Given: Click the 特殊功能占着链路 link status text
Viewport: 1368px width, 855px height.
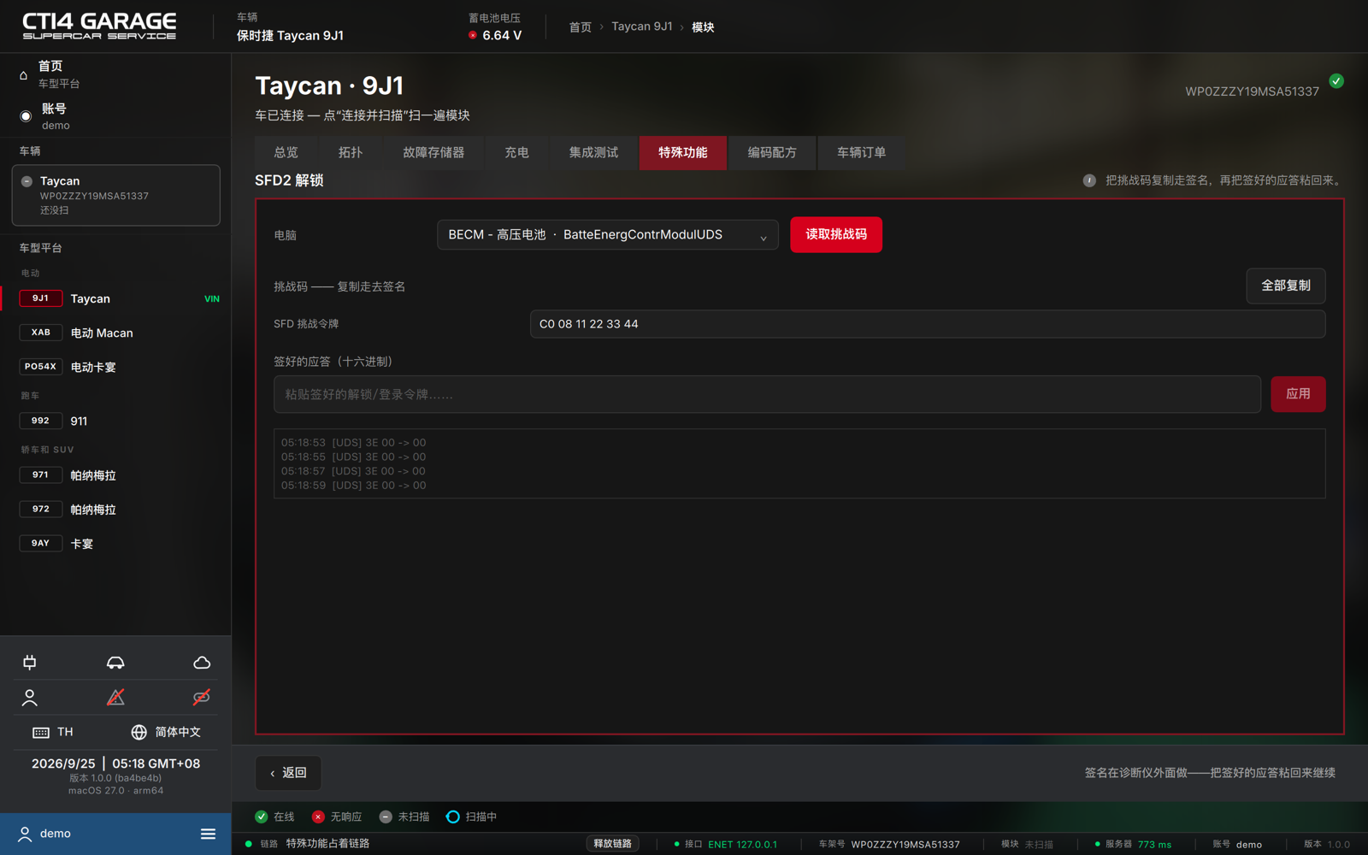Looking at the screenshot, I should [327, 844].
